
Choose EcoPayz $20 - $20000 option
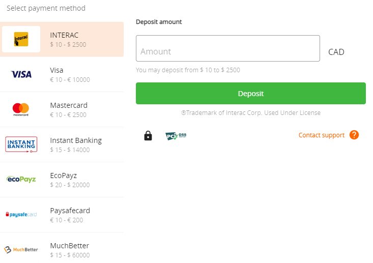tap(62, 180)
